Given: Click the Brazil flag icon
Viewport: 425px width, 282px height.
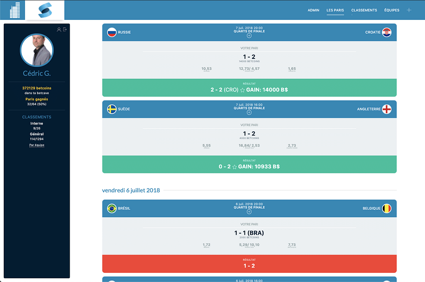Looking at the screenshot, I should 112,209.
